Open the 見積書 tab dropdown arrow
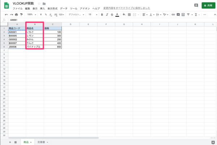 click(x=47, y=142)
